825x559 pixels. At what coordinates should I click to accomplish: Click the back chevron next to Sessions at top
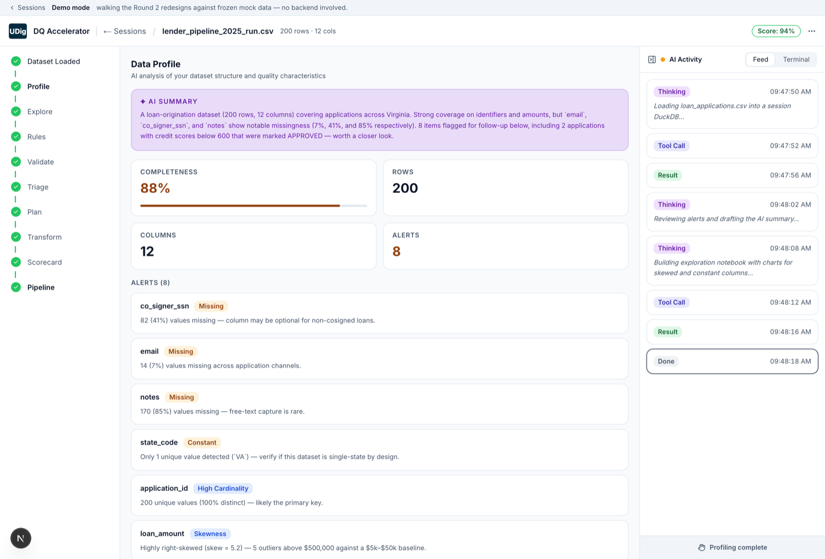coord(12,8)
